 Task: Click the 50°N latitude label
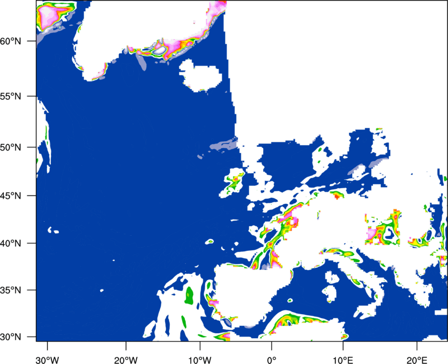pos(11,147)
